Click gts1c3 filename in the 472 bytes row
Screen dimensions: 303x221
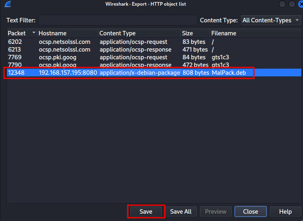pos(220,65)
